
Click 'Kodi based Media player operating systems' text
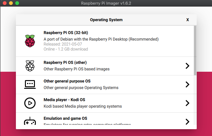pos(83,106)
